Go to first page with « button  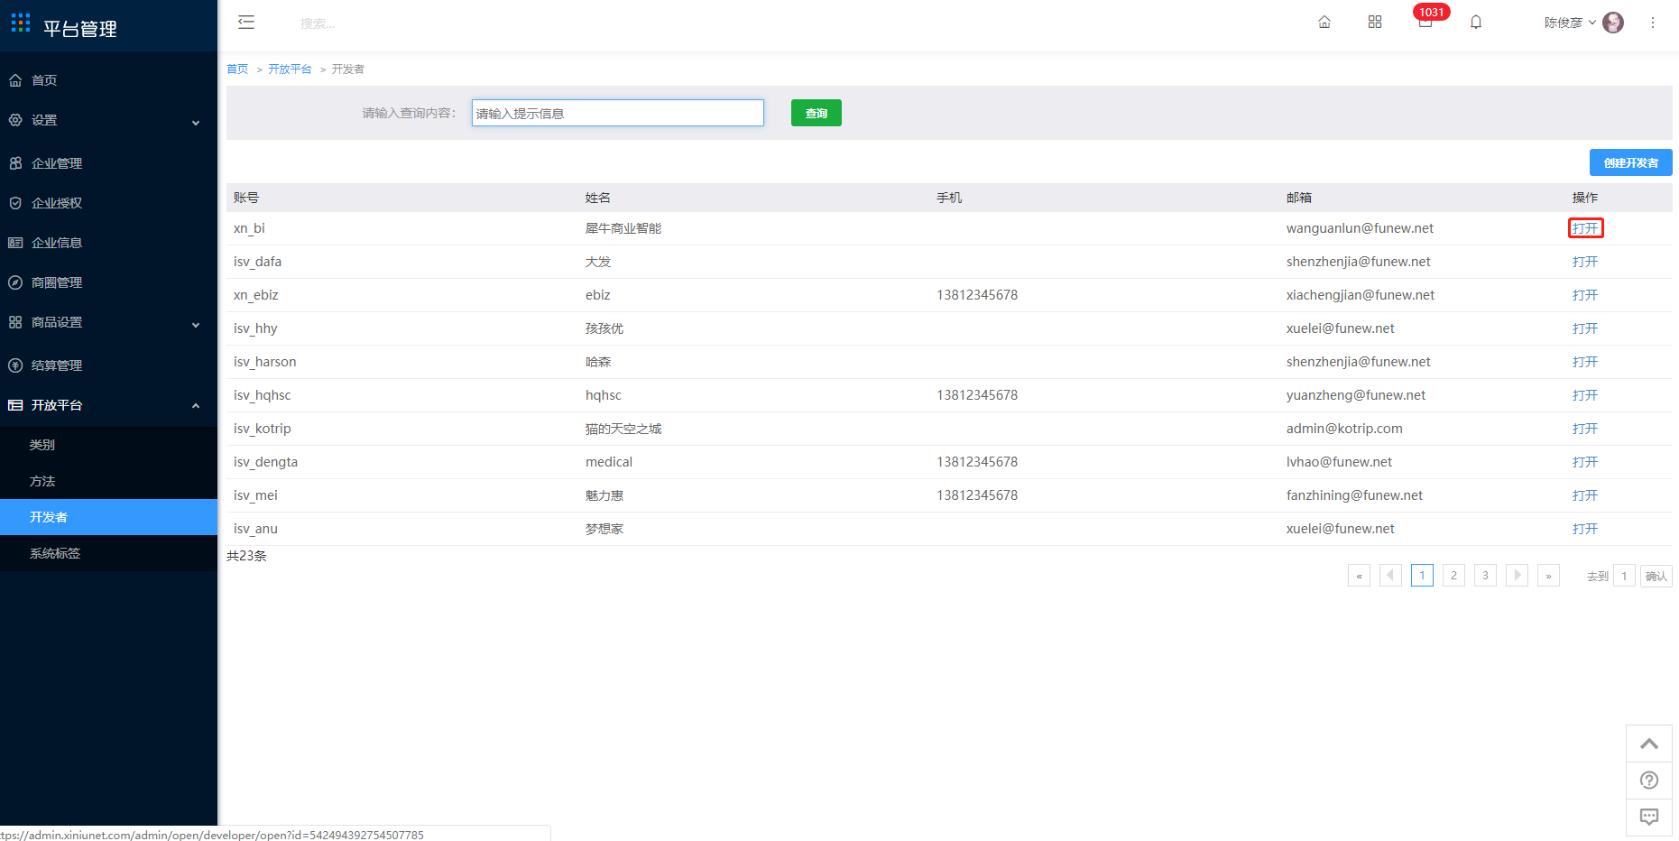coord(1359,576)
